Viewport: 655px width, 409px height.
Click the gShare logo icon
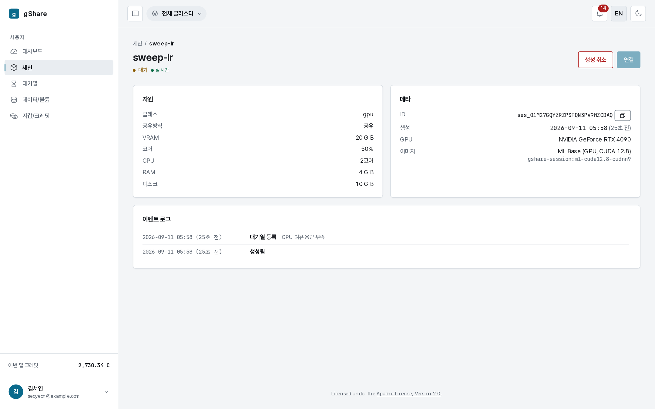pyautogui.click(x=14, y=14)
